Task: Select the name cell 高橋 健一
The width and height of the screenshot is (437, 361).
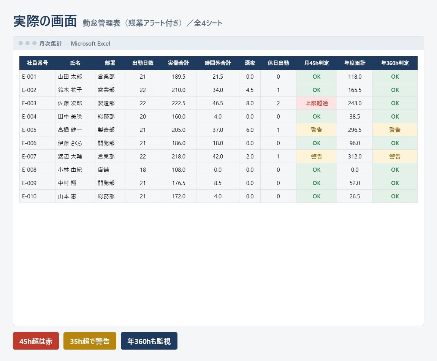Action: 75,130
